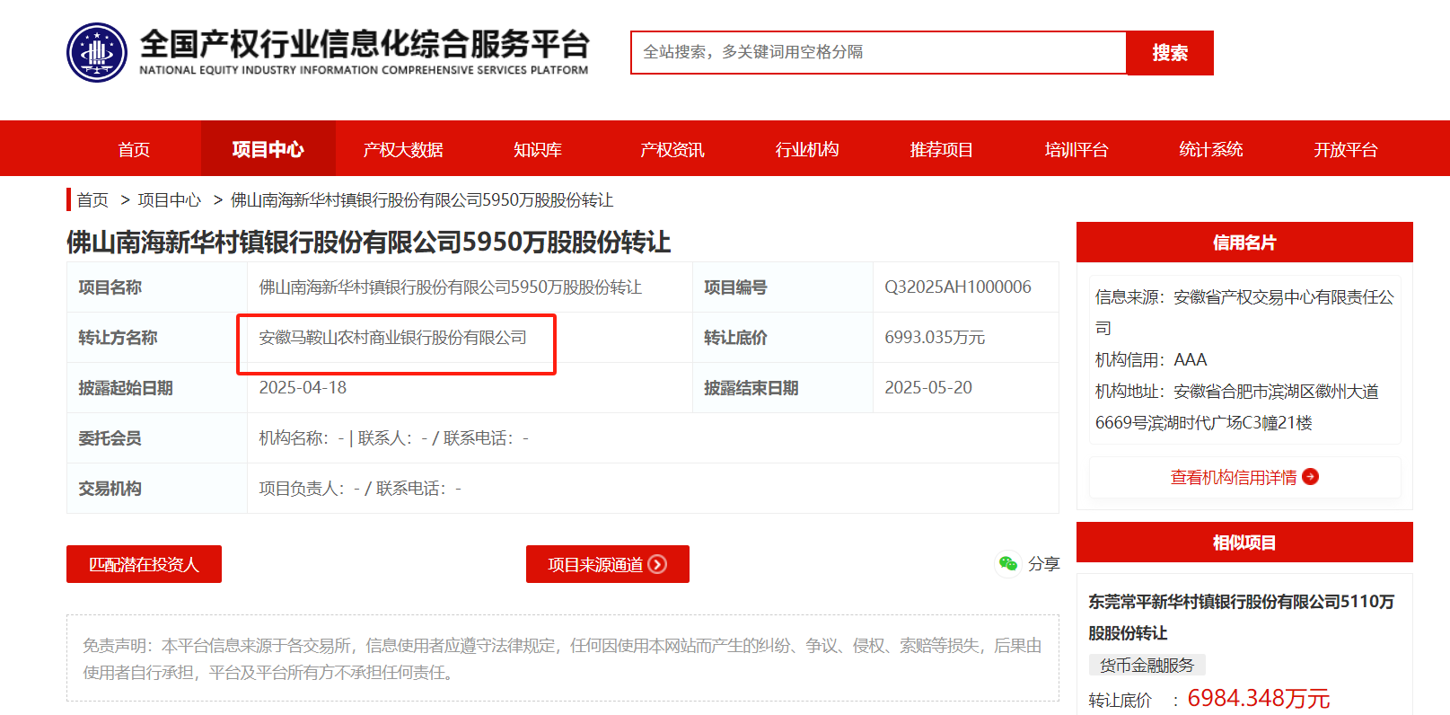The width and height of the screenshot is (1450, 715).
Task: Click similar project price 6984.348万元
Action: [x=1259, y=698]
